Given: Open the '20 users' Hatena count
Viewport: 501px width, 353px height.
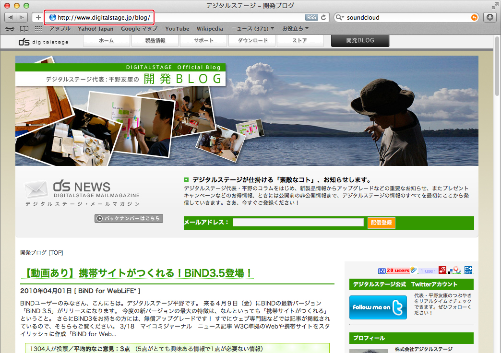Looking at the screenshot, I should click(x=398, y=271).
